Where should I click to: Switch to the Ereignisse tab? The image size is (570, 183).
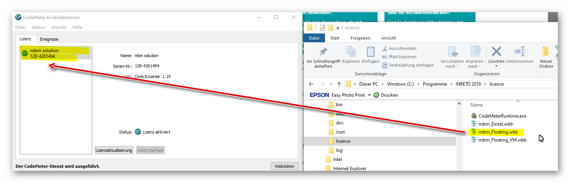point(49,39)
